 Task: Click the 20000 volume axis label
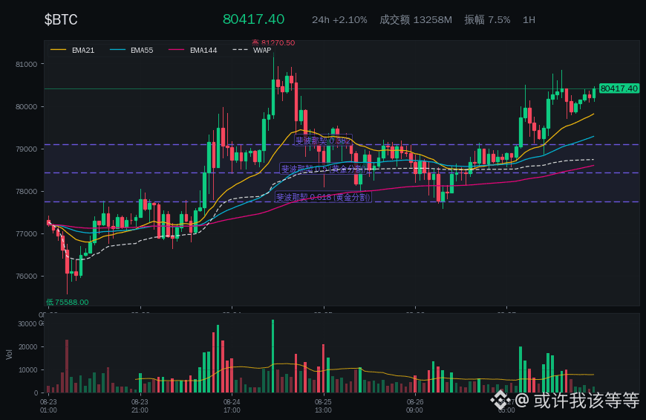click(x=27, y=347)
